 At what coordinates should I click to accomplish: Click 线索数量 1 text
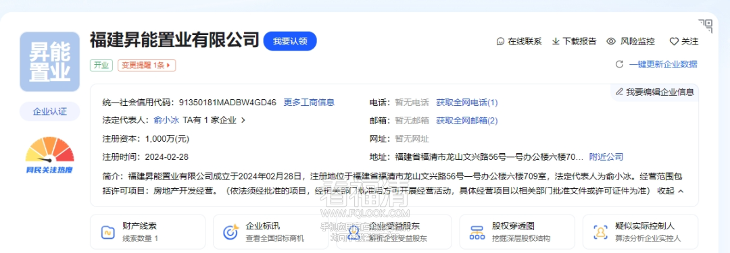point(141,238)
